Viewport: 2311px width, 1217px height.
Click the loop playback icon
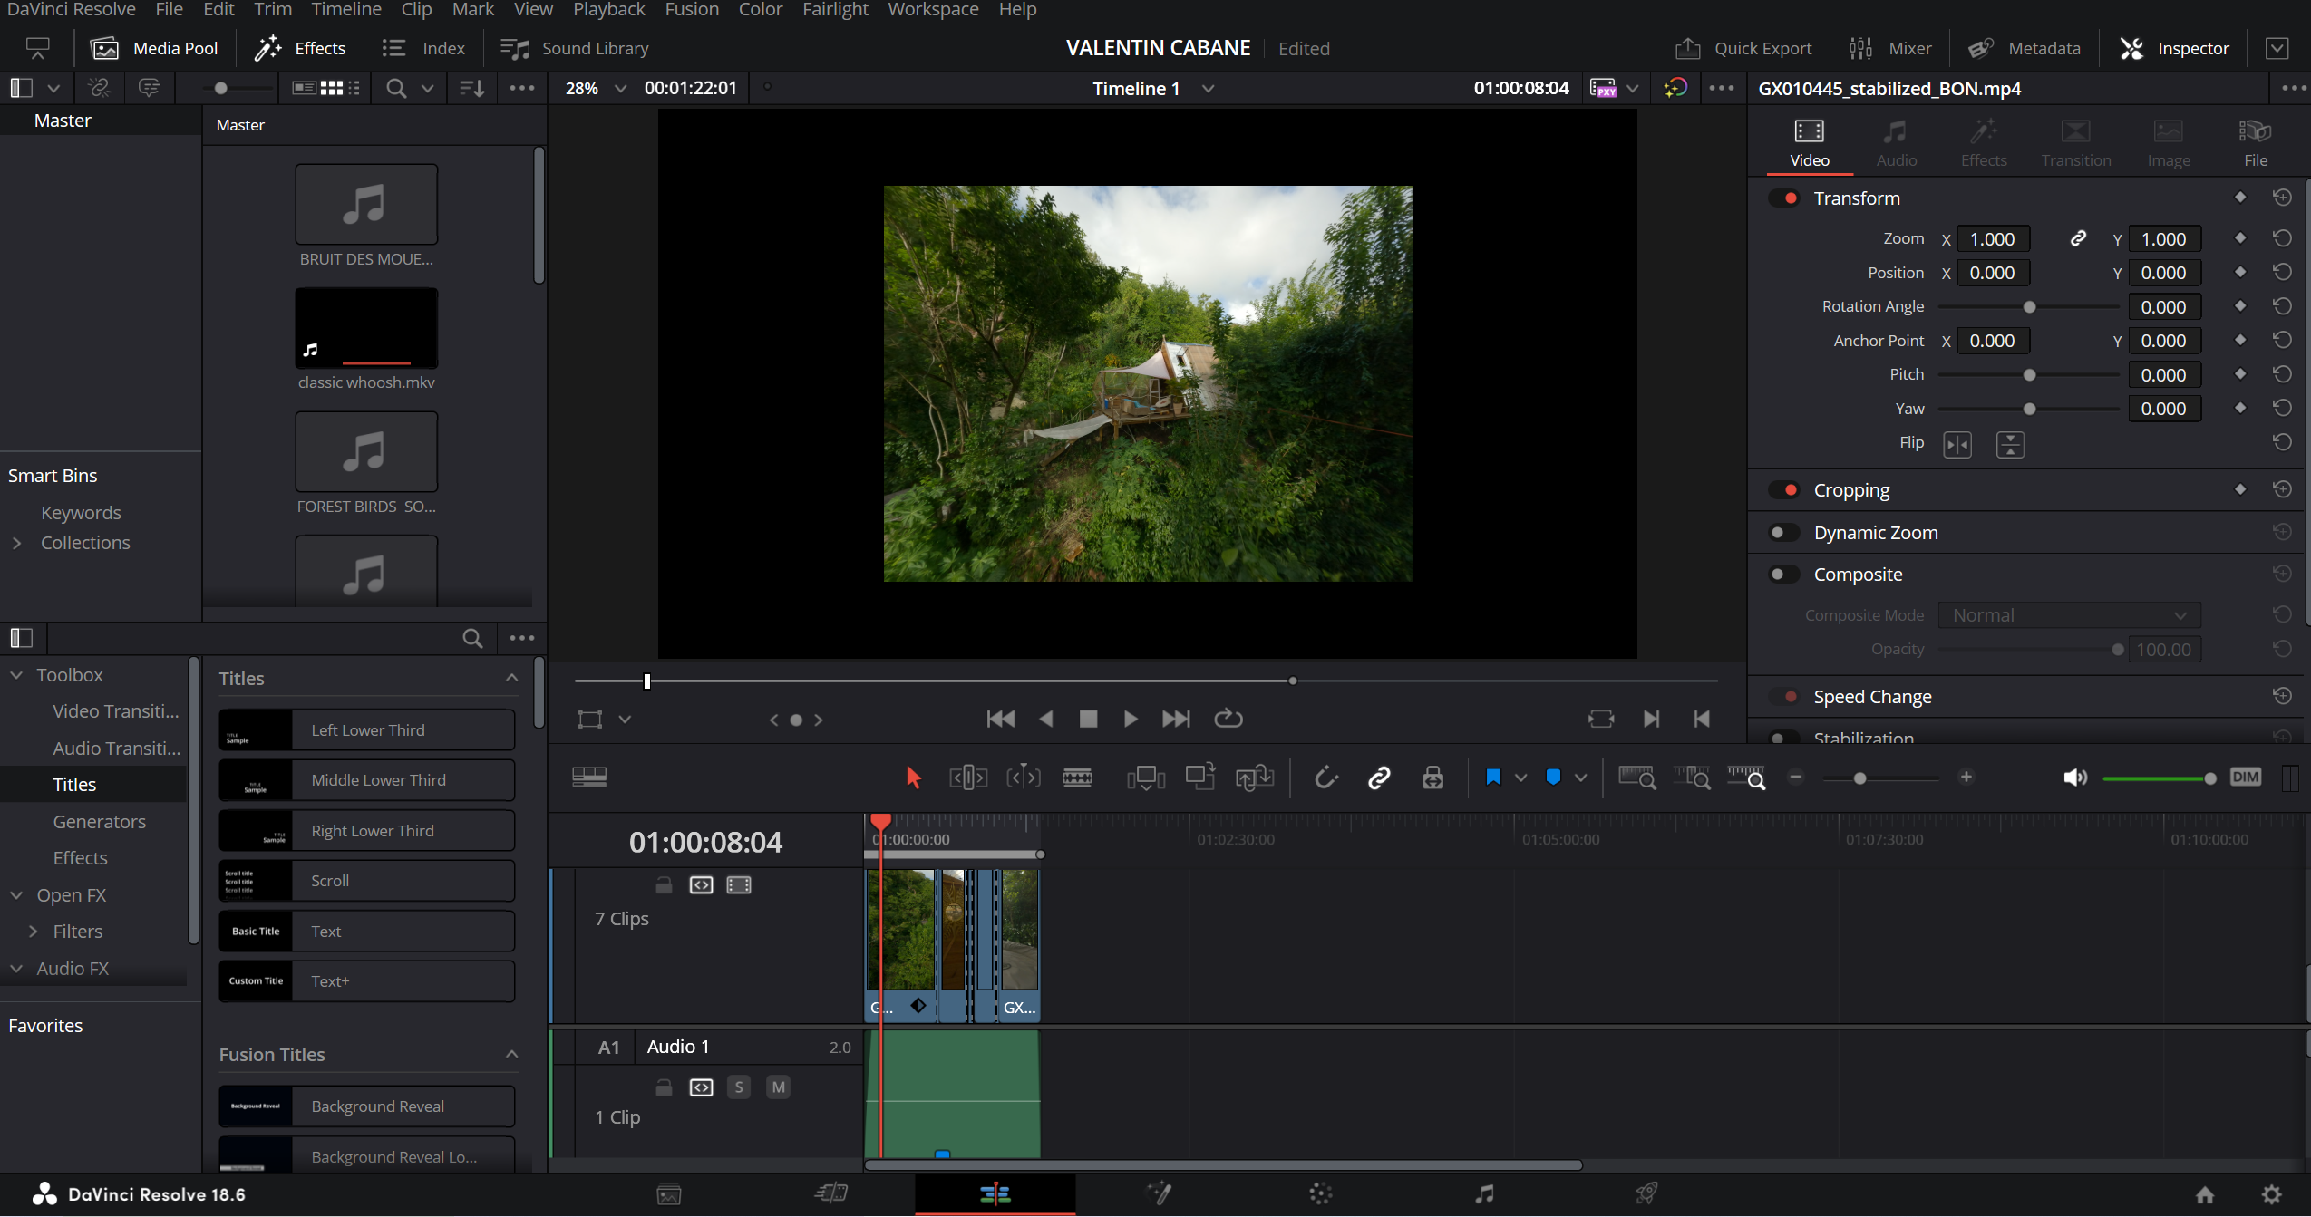[1228, 719]
